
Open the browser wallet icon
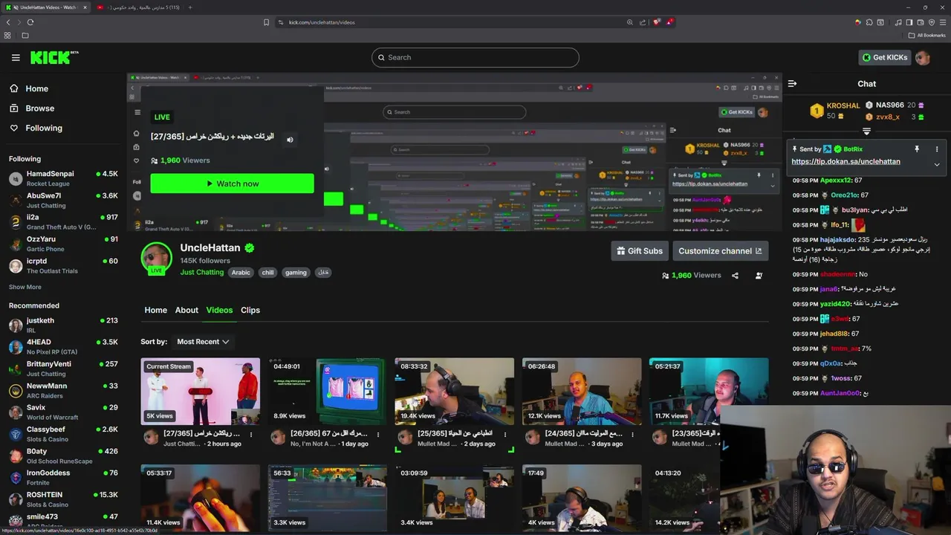point(920,22)
